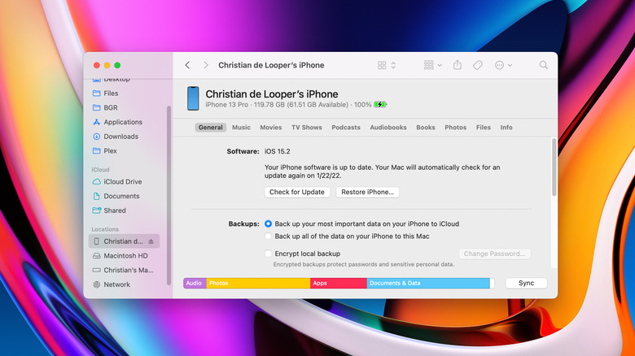Switch view using the icon grid button
Image resolution: width=635 pixels, height=356 pixels.
coord(382,65)
